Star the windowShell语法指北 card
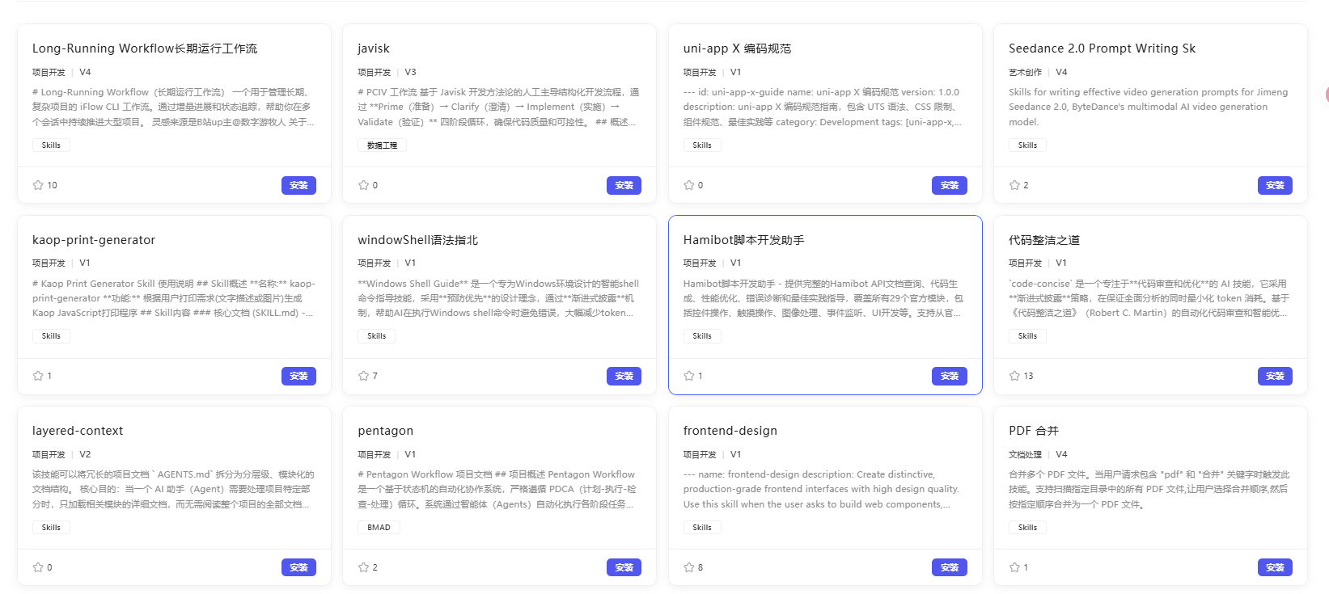The height and width of the screenshot is (594, 1329). [363, 376]
